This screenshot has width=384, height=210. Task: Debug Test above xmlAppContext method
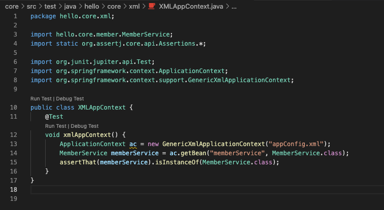85,126
